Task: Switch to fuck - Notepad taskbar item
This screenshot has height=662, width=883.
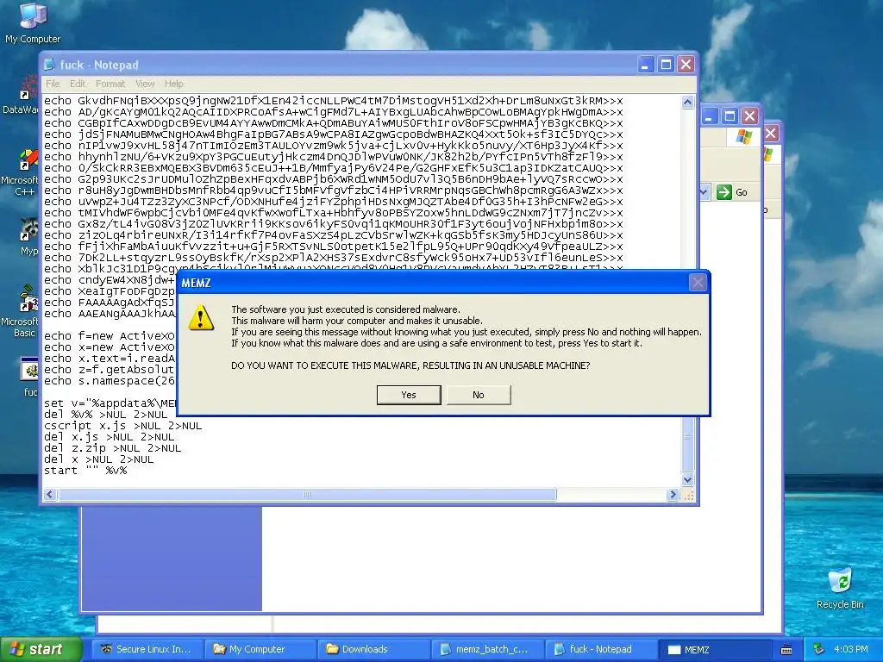Action: click(x=600, y=649)
